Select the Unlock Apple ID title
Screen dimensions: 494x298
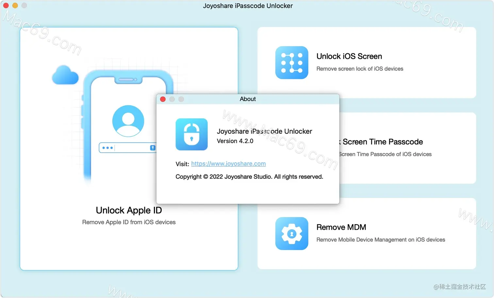point(129,210)
